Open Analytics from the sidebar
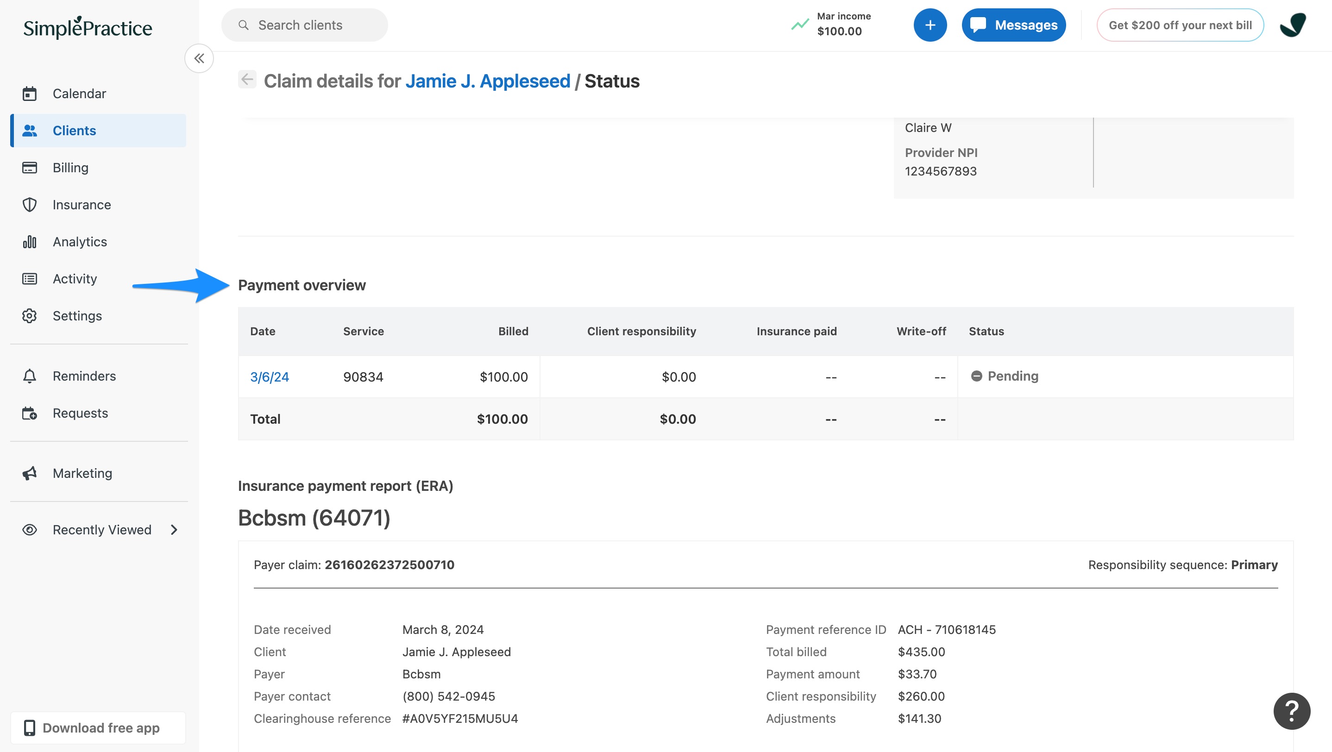The height and width of the screenshot is (752, 1332). point(98,242)
